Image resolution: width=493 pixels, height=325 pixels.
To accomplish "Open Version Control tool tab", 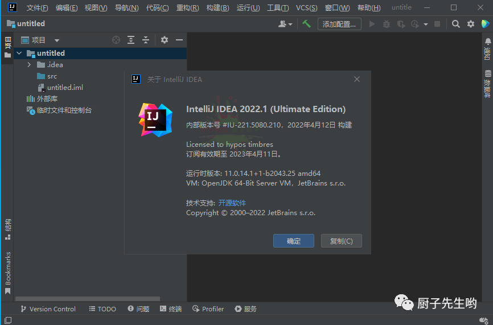I will pos(48,309).
